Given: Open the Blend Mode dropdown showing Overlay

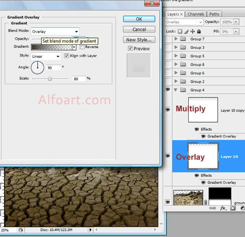Looking at the screenshot, I should (x=55, y=31).
